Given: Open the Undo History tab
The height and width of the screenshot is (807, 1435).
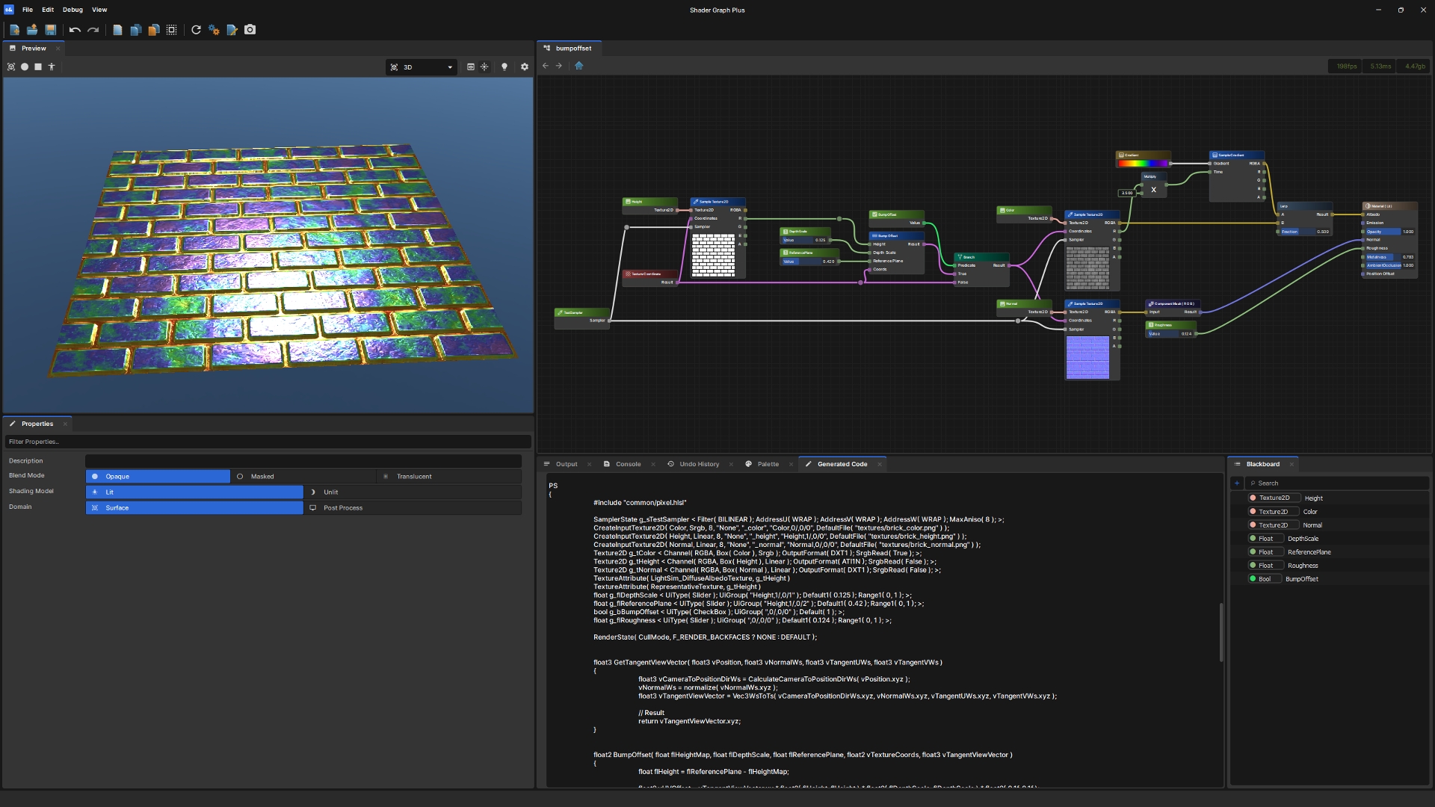Looking at the screenshot, I should [x=699, y=464].
